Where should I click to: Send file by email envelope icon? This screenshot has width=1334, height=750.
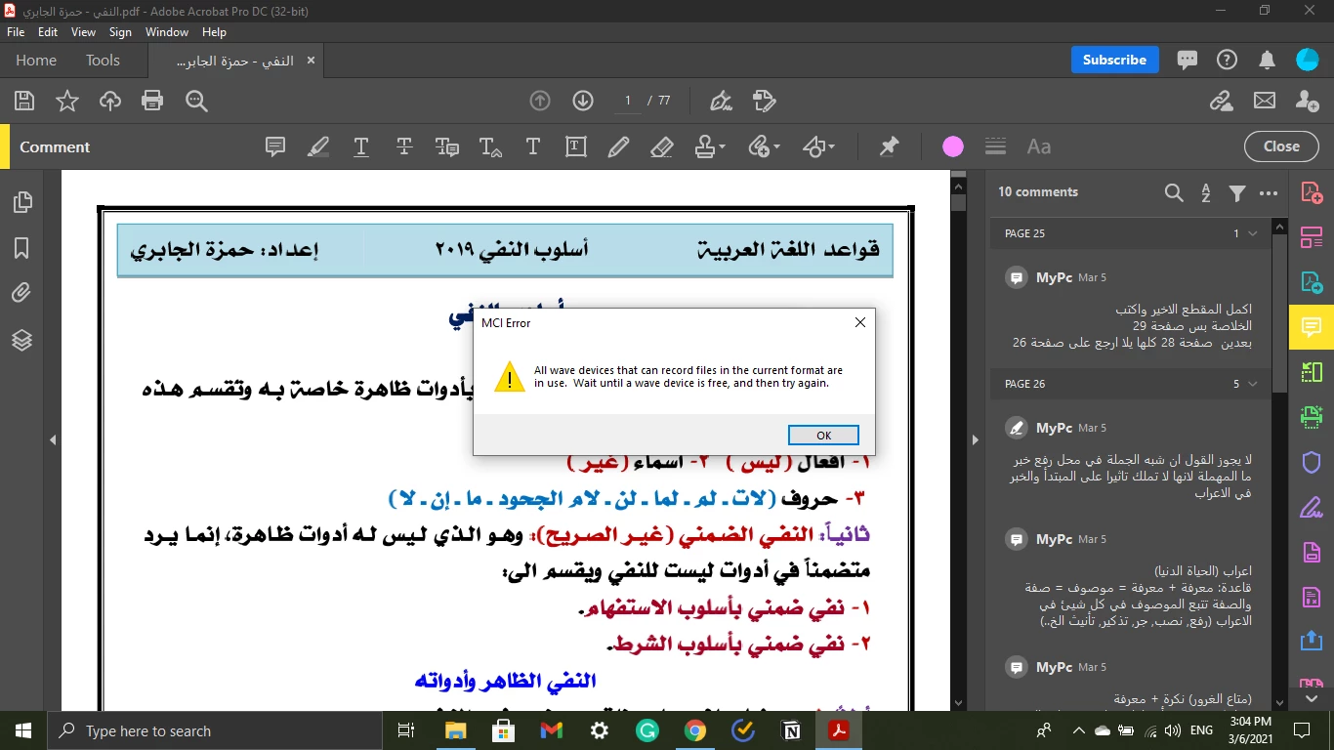1265,101
